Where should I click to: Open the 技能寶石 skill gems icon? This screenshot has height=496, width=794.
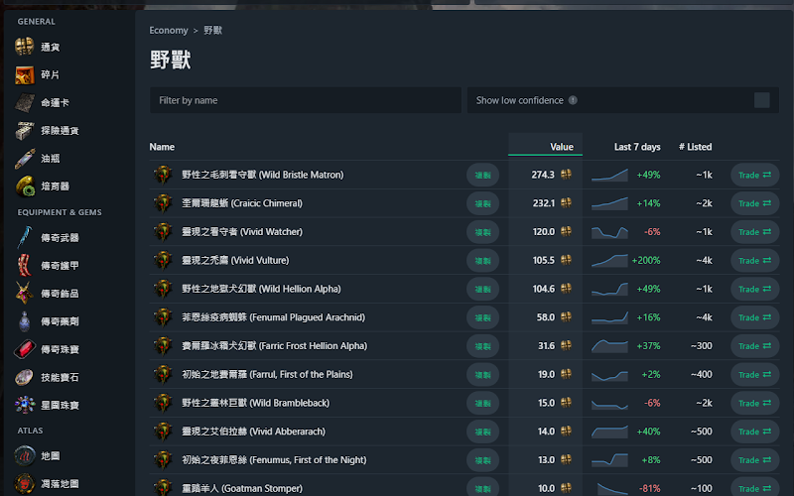point(24,377)
